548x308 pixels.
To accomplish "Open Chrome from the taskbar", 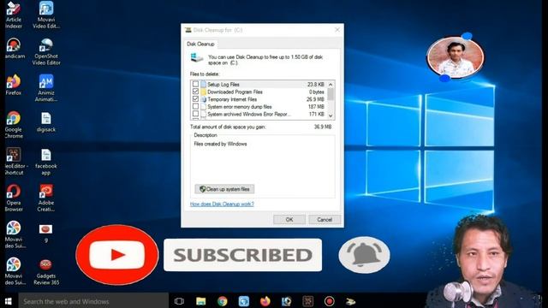I will pos(223,301).
